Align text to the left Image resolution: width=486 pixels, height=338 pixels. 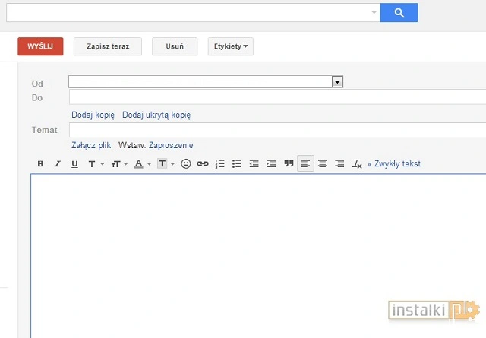pyautogui.click(x=305, y=163)
